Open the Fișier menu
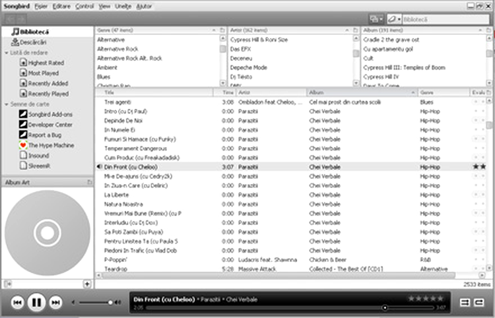The width and height of the screenshot is (495, 318). [41, 7]
